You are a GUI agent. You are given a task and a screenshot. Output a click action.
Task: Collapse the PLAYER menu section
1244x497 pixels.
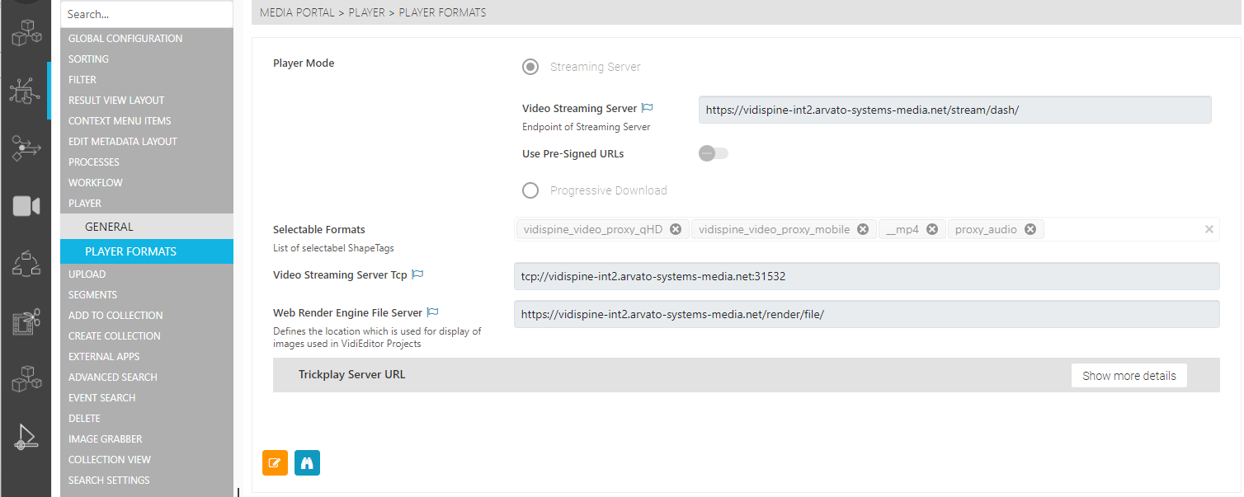[x=85, y=204]
